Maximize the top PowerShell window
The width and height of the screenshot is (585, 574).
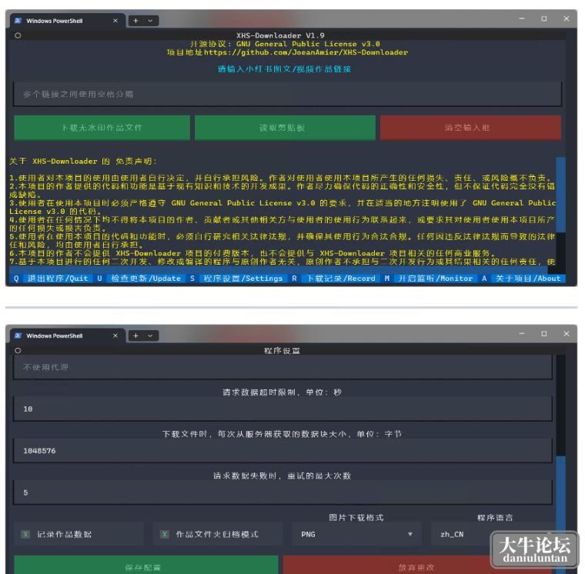(x=544, y=18)
